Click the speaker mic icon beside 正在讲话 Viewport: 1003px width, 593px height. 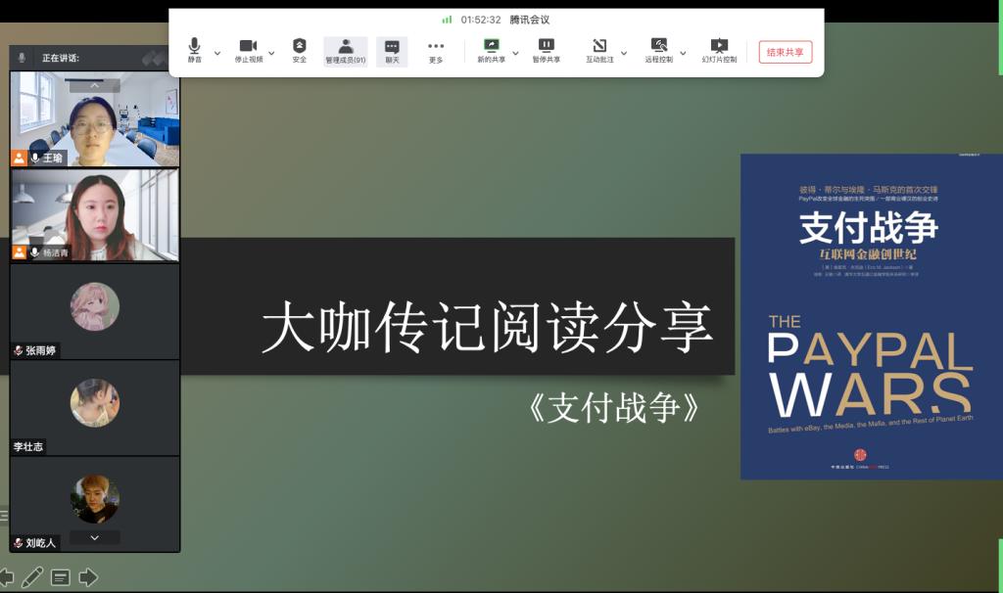tap(22, 58)
